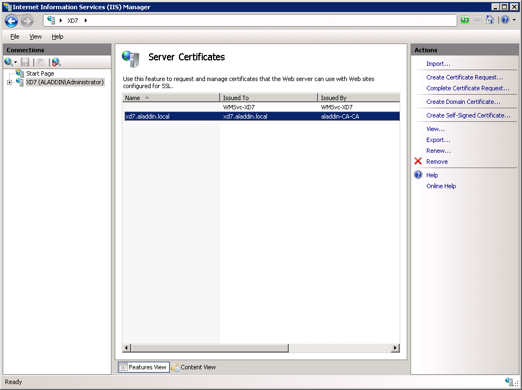The width and height of the screenshot is (522, 390).
Task: Click the Start Page tree icon
Action: pos(20,73)
